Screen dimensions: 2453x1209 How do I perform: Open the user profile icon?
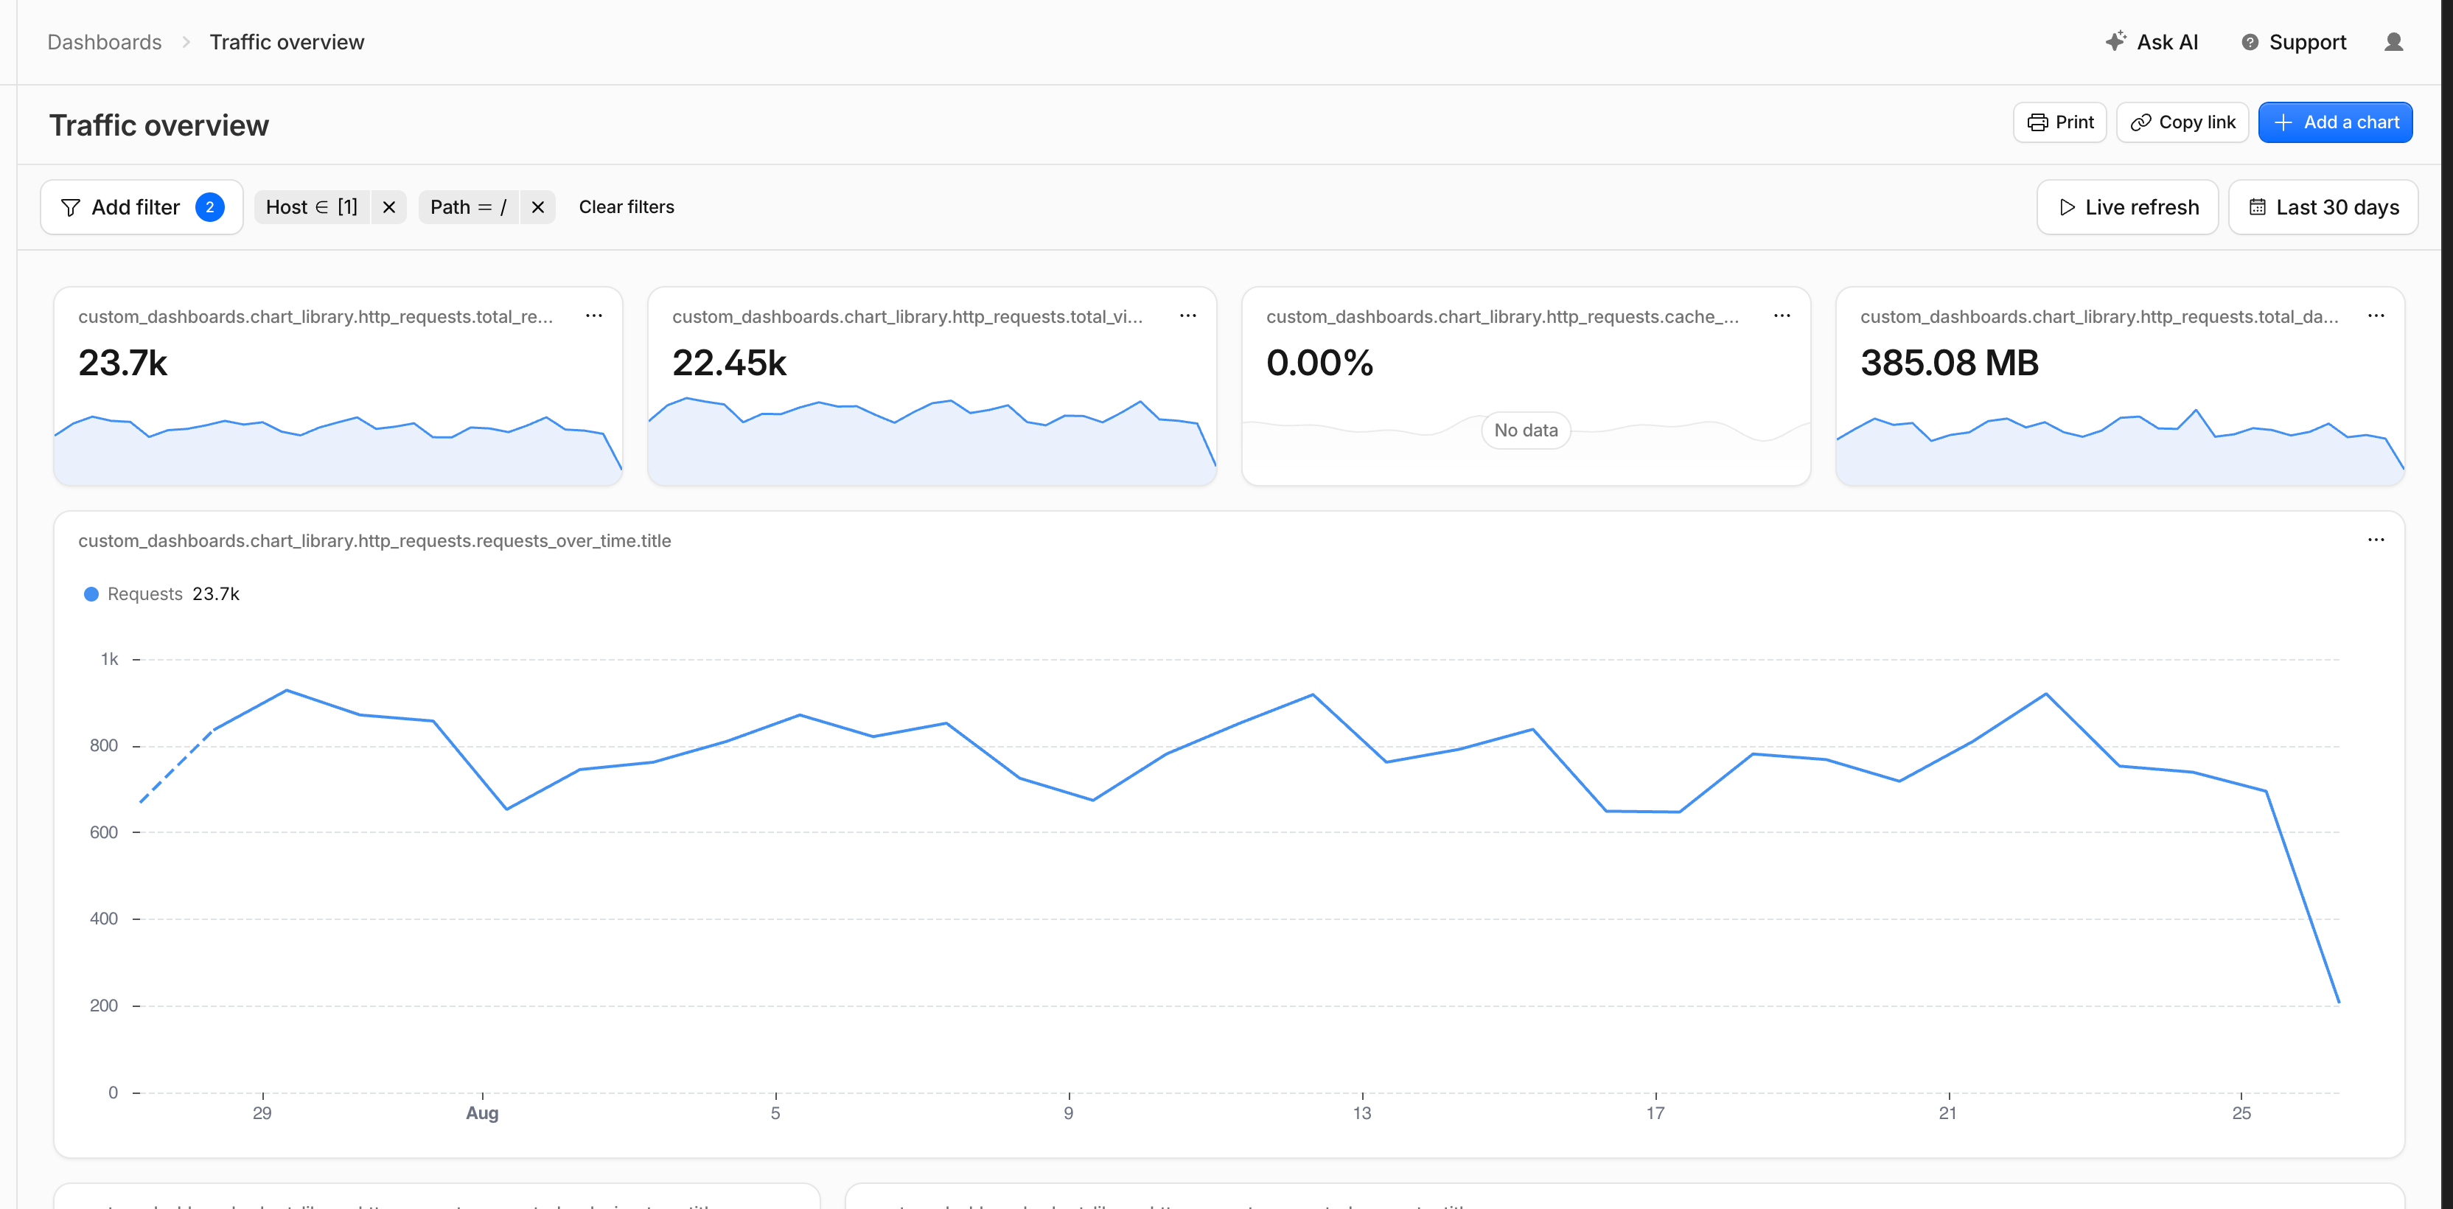pos(2393,42)
